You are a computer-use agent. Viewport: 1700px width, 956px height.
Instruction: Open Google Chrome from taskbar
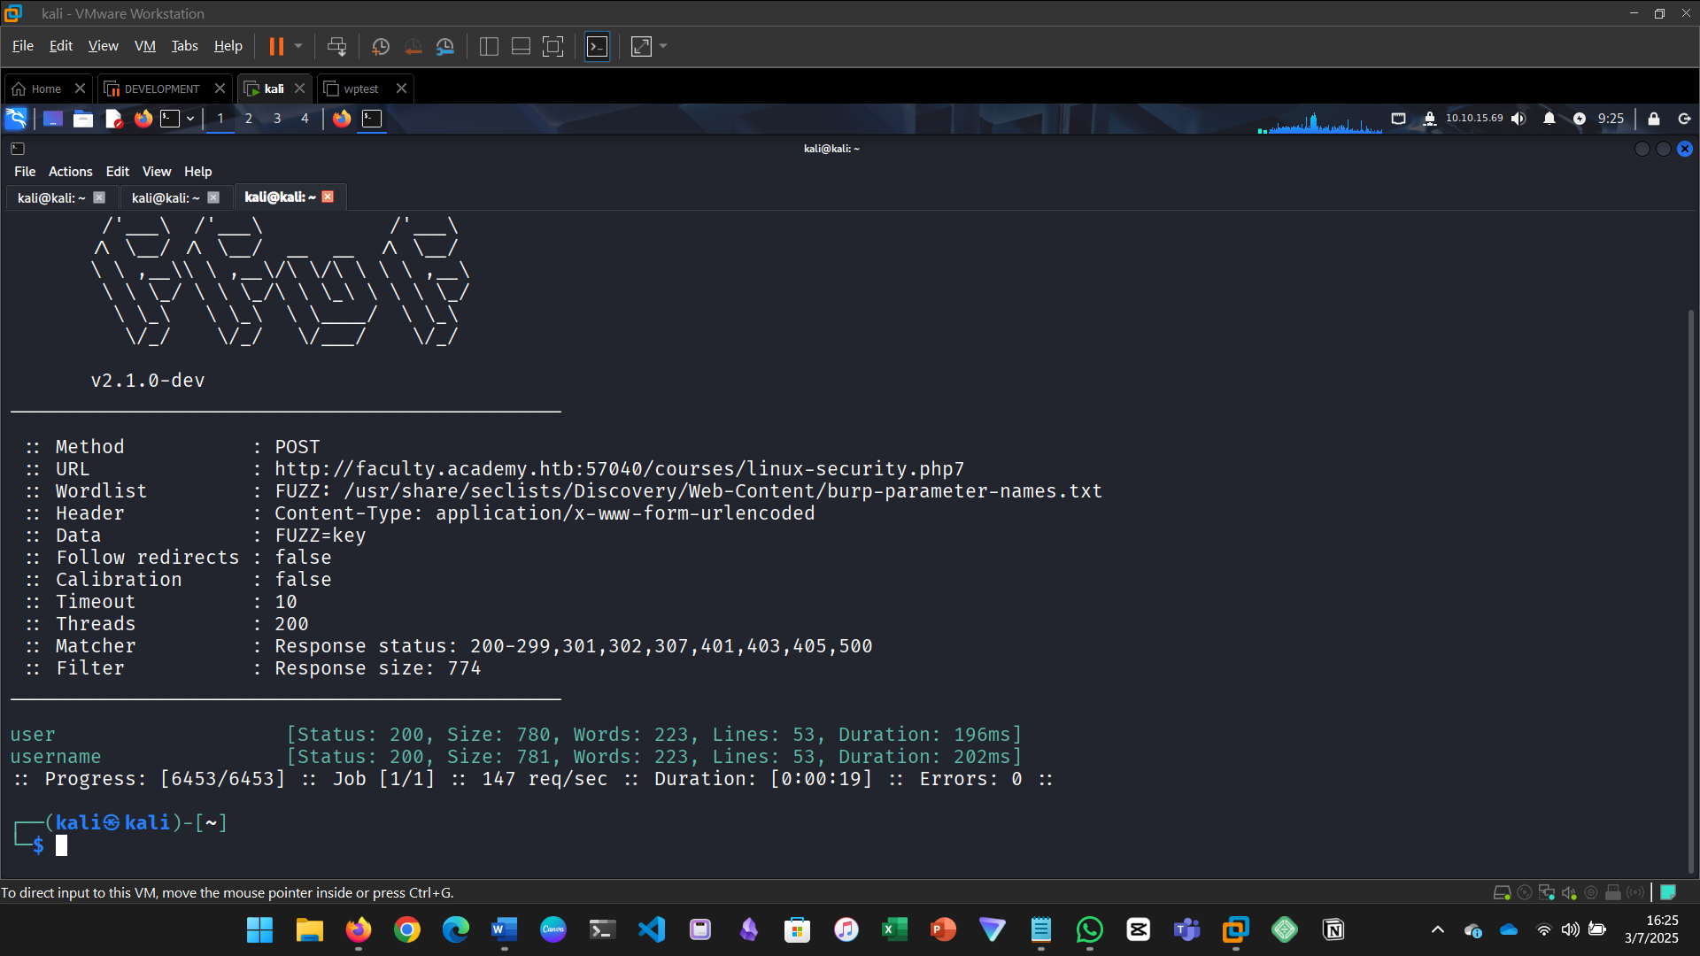click(407, 929)
